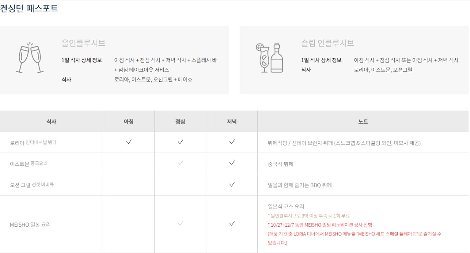This screenshot has height=253, width=470.
Task: Click the 켄싱턴 패스포트 title
Action: click(x=29, y=8)
